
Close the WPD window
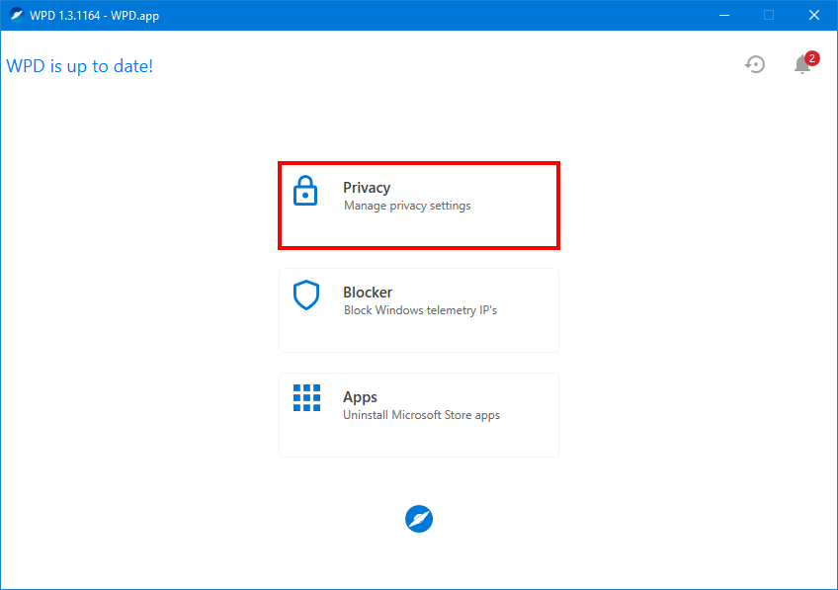(x=814, y=15)
